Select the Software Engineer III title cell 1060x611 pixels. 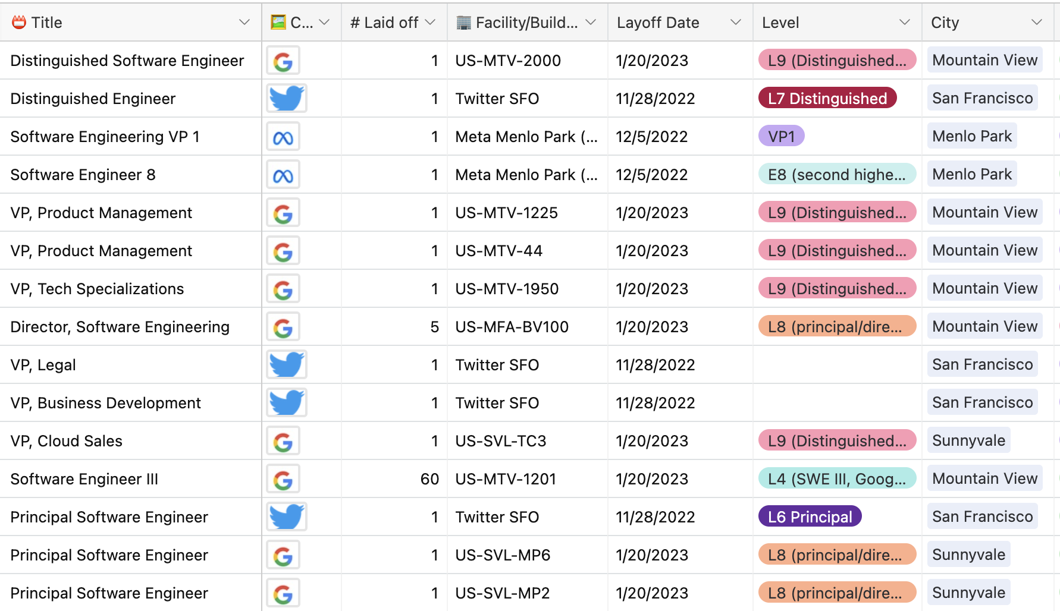83,478
